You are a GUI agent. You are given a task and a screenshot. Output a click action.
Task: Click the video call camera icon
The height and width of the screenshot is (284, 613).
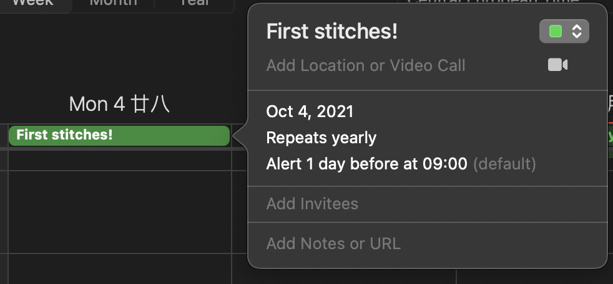point(557,65)
